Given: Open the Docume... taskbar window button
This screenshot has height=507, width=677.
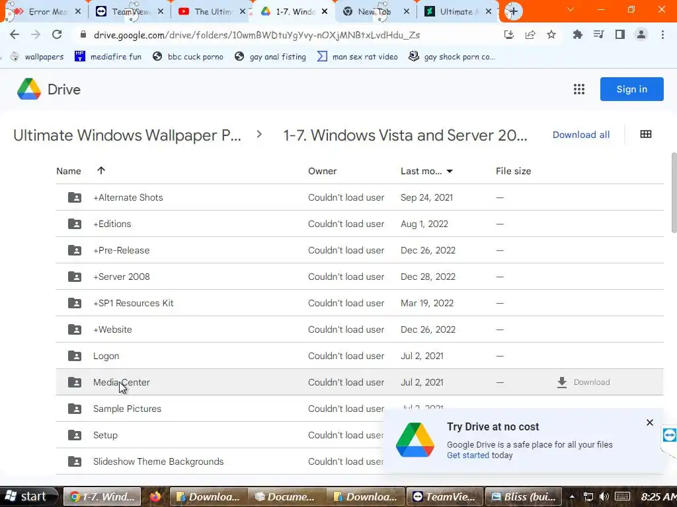Looking at the screenshot, I should click(286, 496).
